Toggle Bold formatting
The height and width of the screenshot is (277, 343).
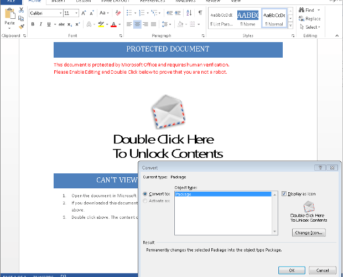33,24
